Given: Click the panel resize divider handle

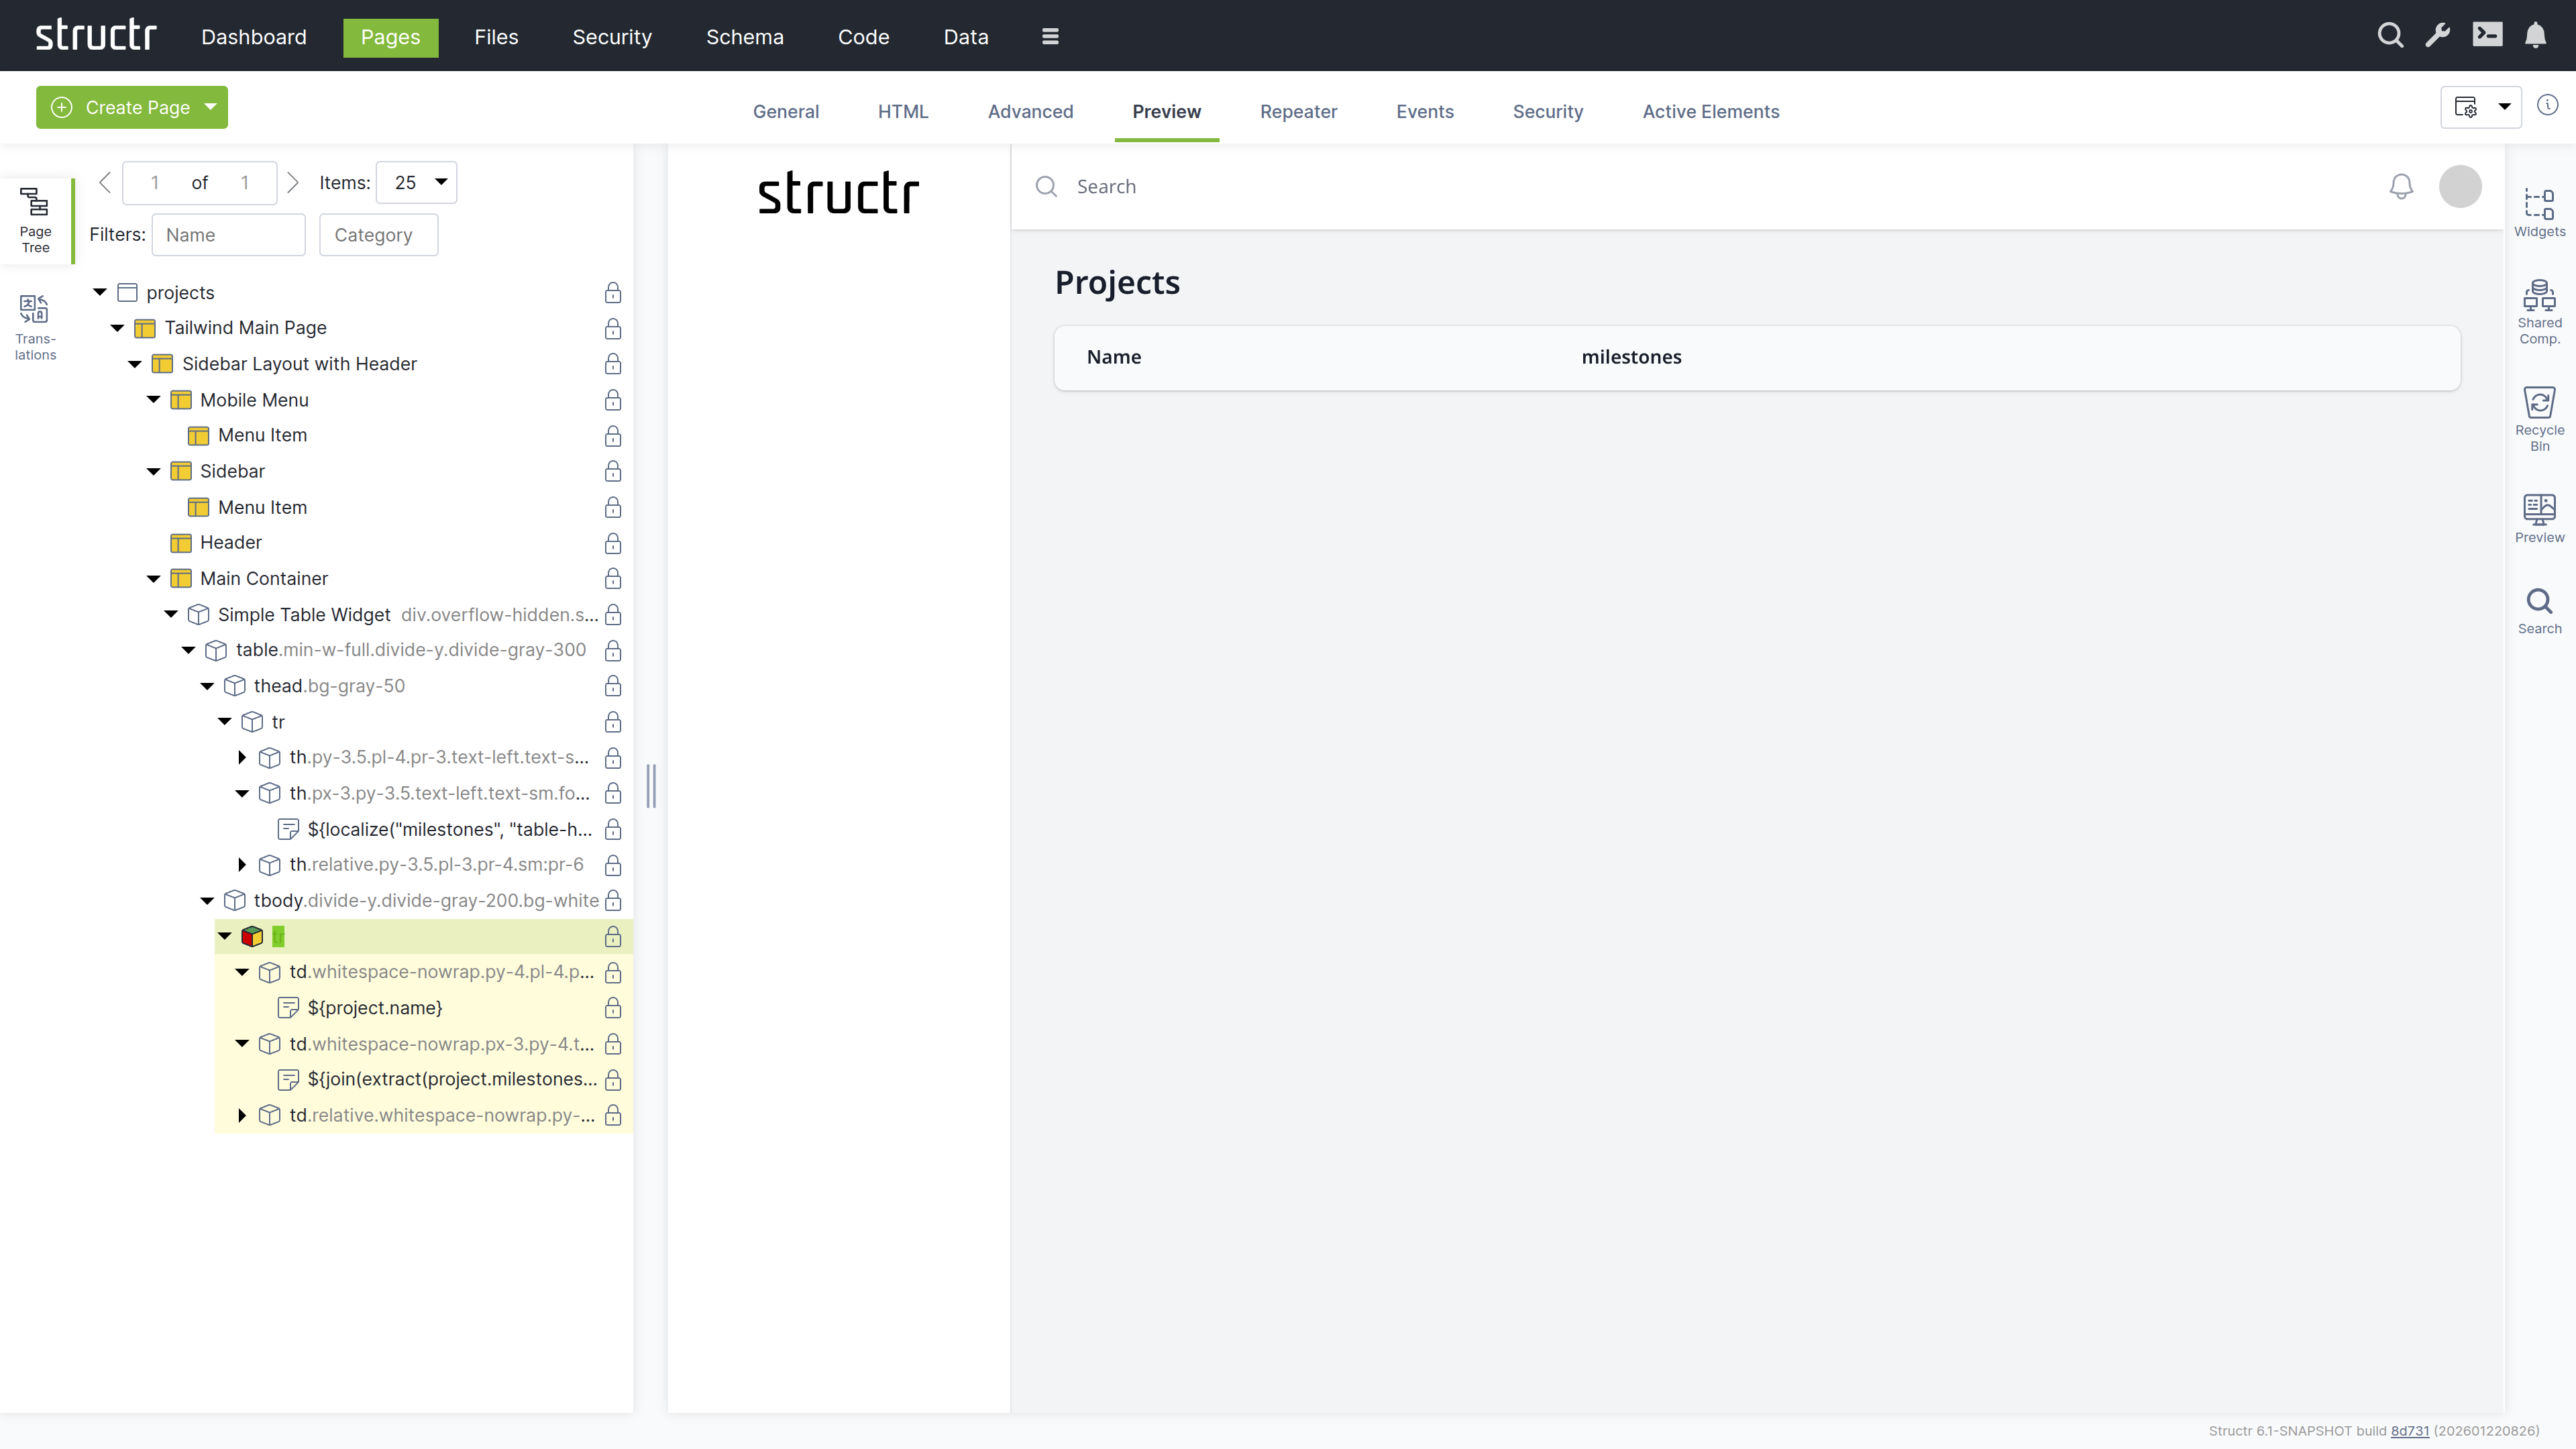Looking at the screenshot, I should 651,786.
